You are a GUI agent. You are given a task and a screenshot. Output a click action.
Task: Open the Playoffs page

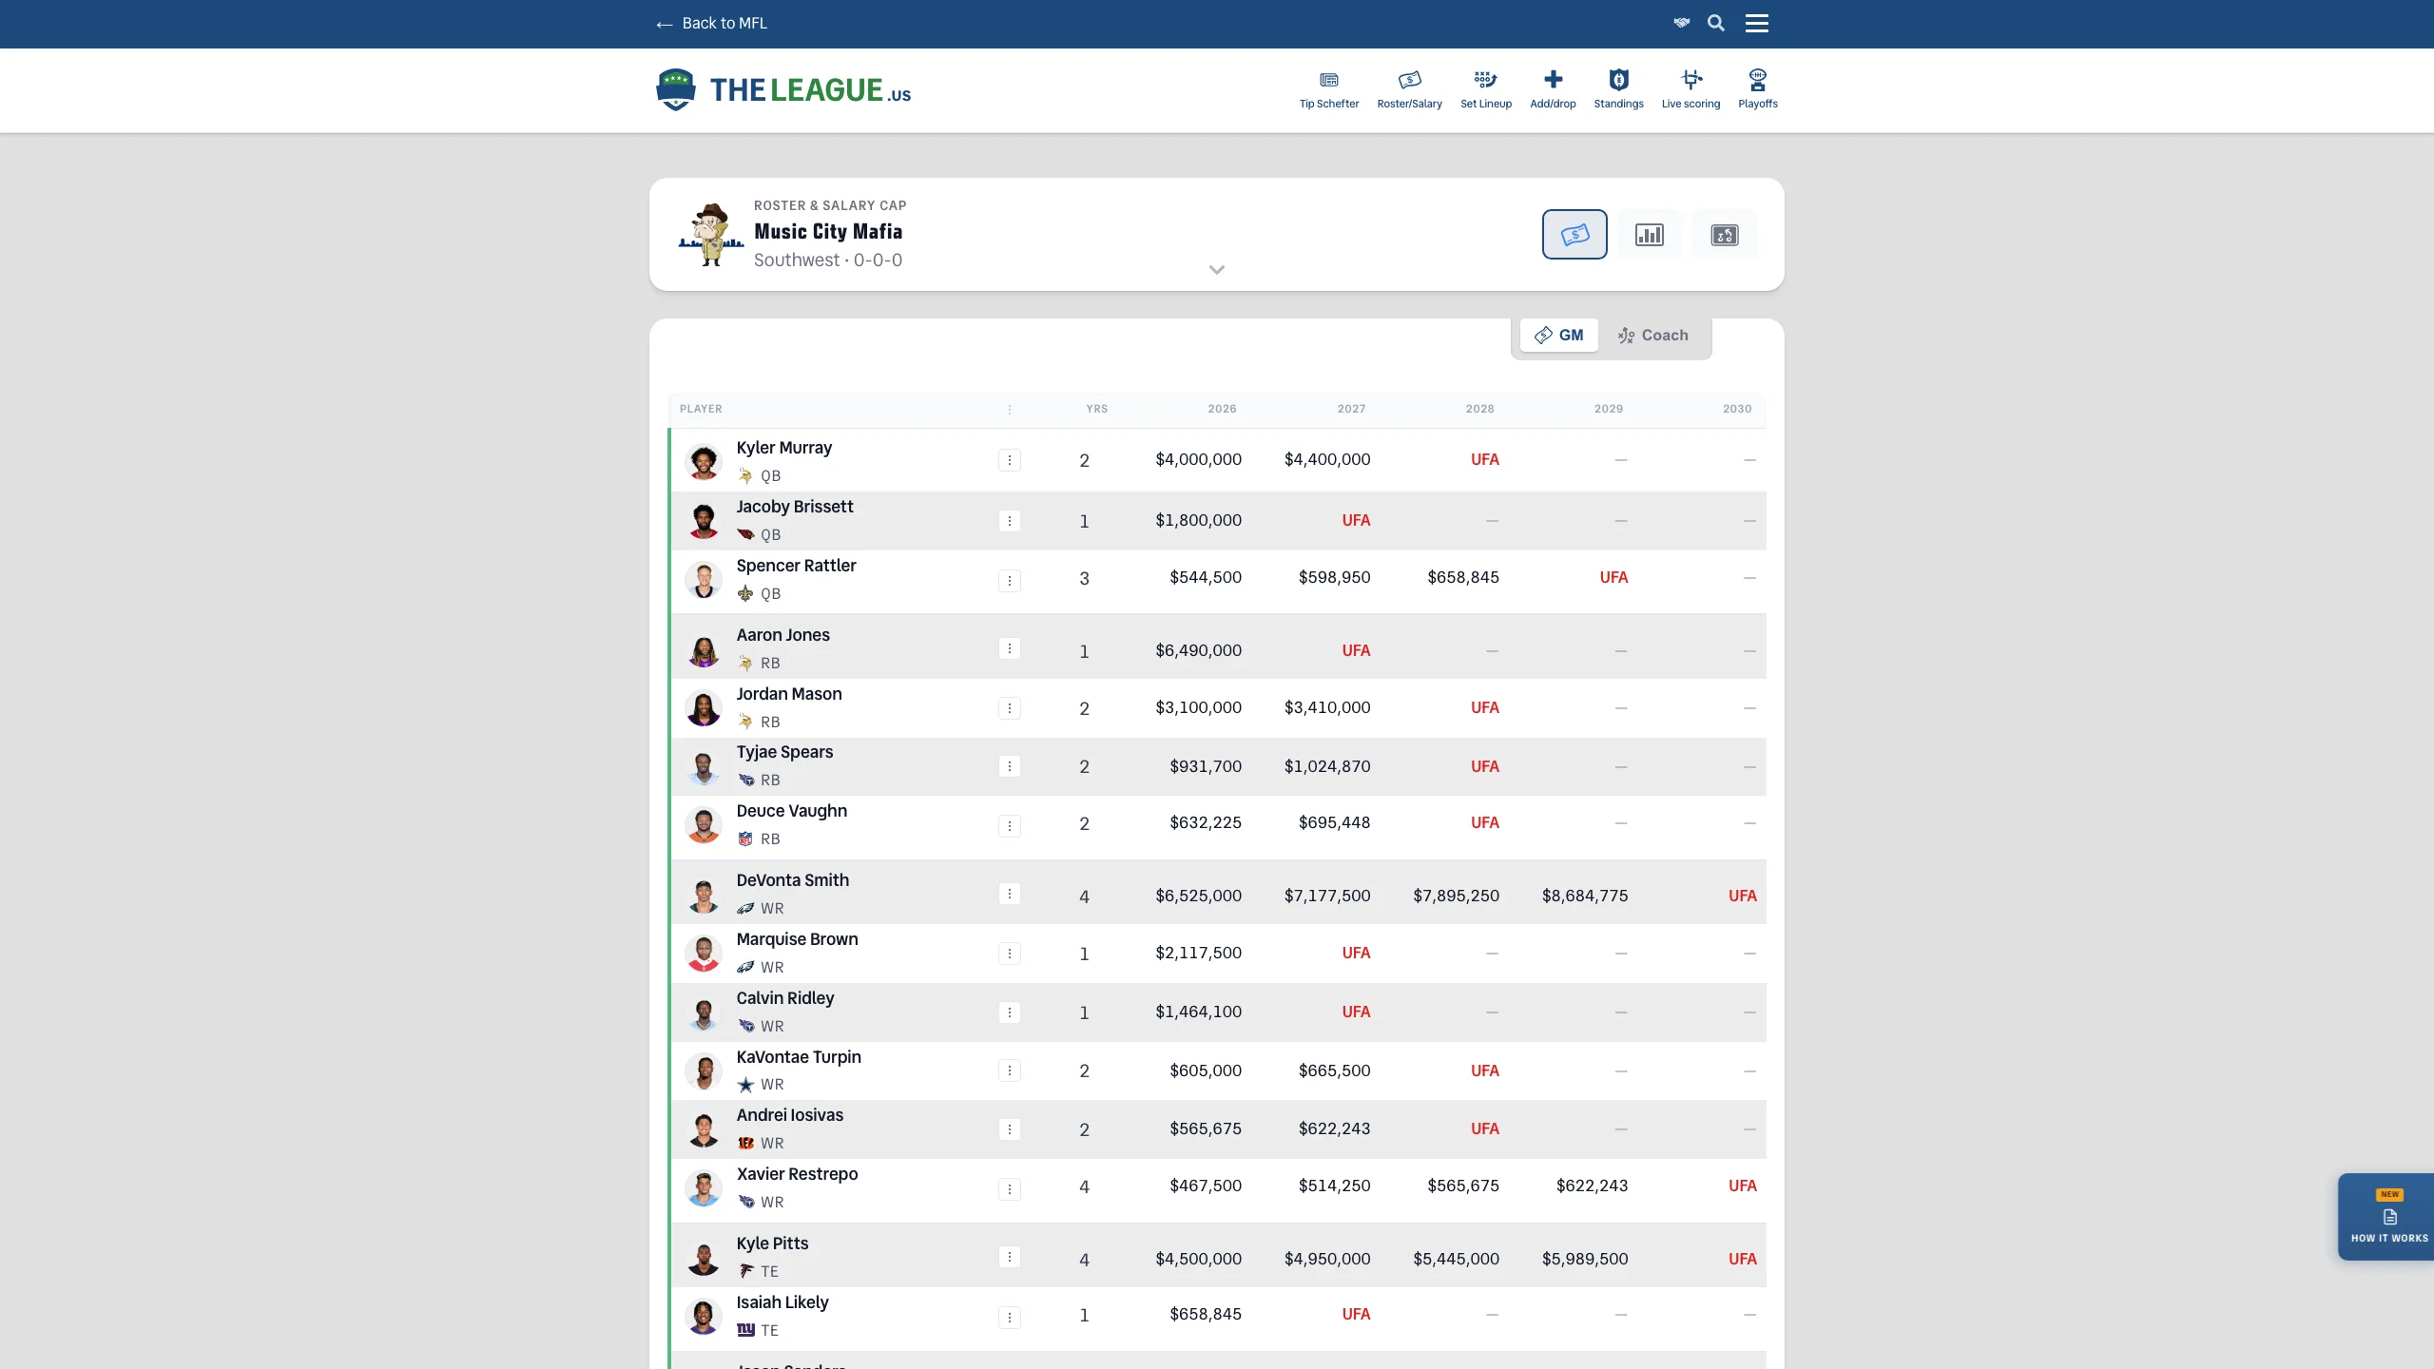click(1757, 89)
